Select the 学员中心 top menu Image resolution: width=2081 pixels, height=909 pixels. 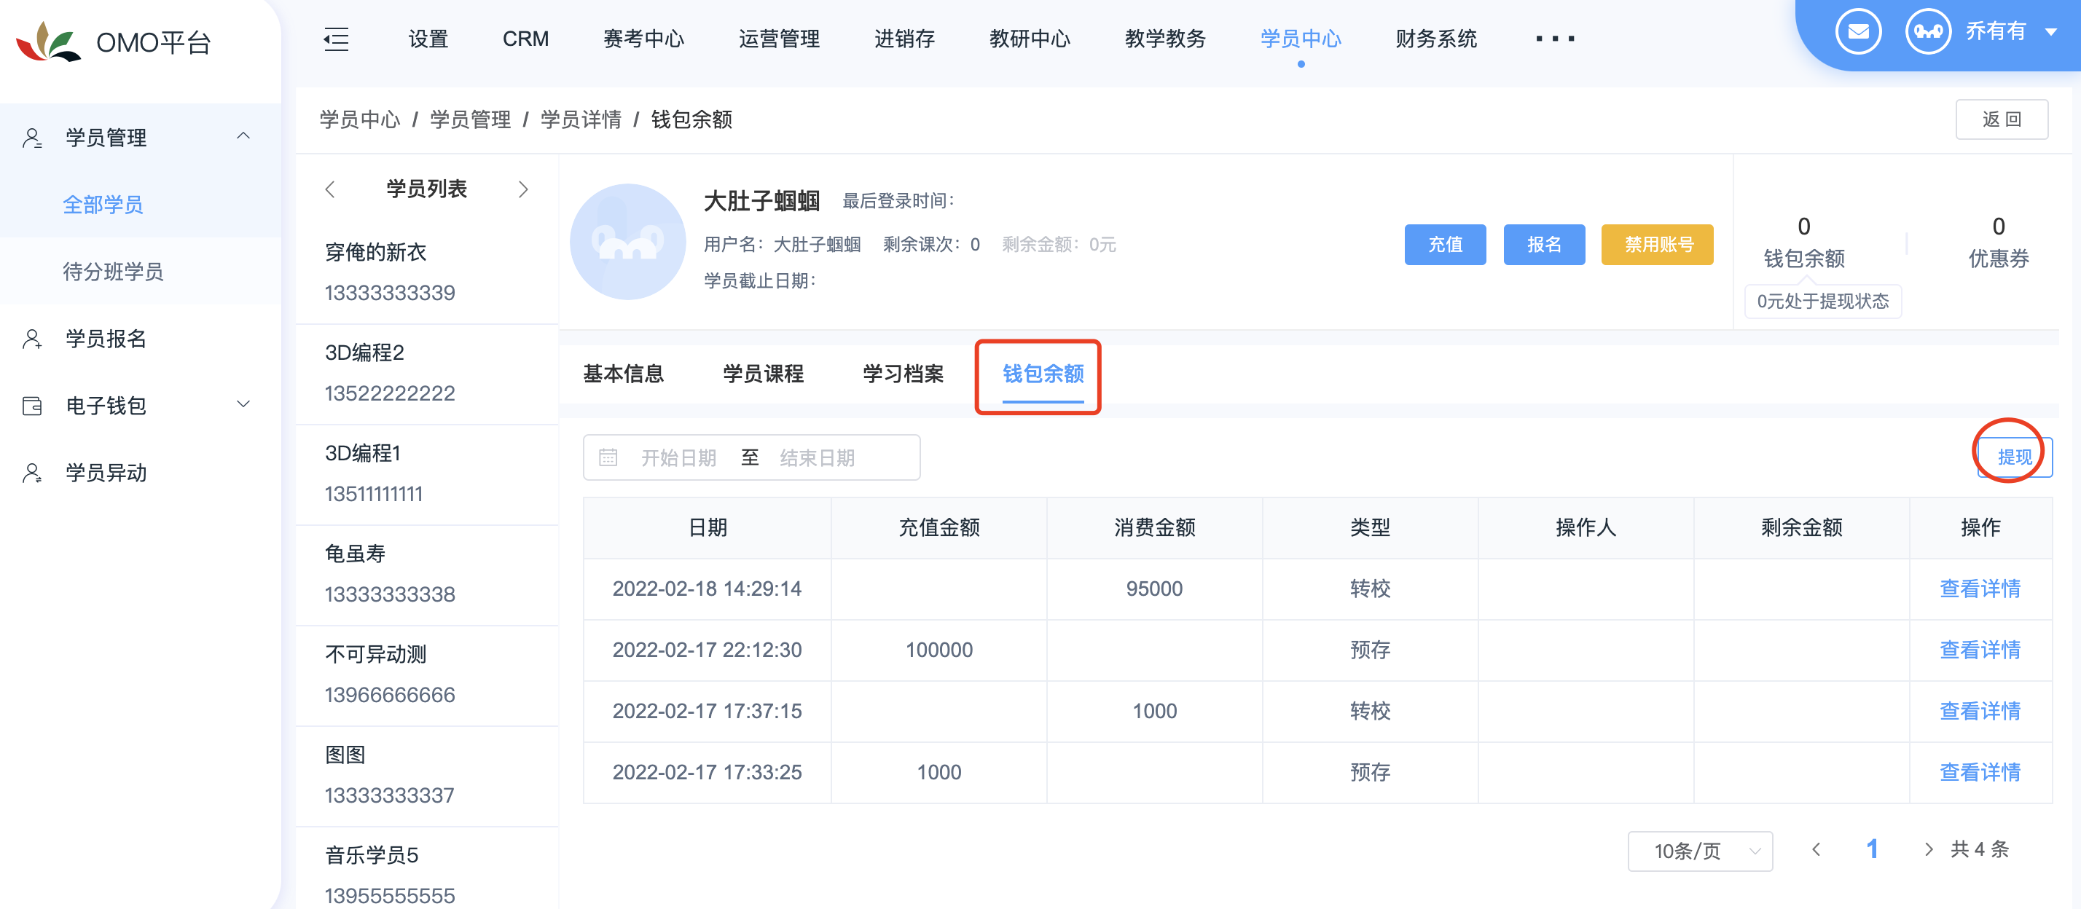click(1301, 39)
